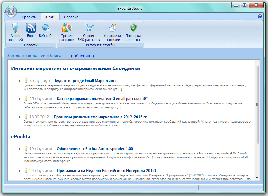Viewport: 268px width, 196px height.
Task: Click the vertical scrollbar thumb
Action: click(x=257, y=105)
